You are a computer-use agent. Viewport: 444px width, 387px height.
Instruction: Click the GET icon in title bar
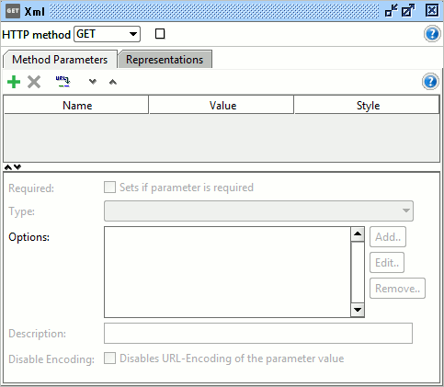coord(13,11)
